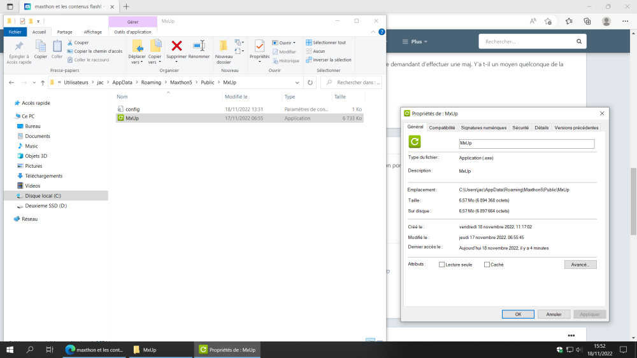
Task: Click the refresh button beside address bar
Action: click(x=310, y=83)
